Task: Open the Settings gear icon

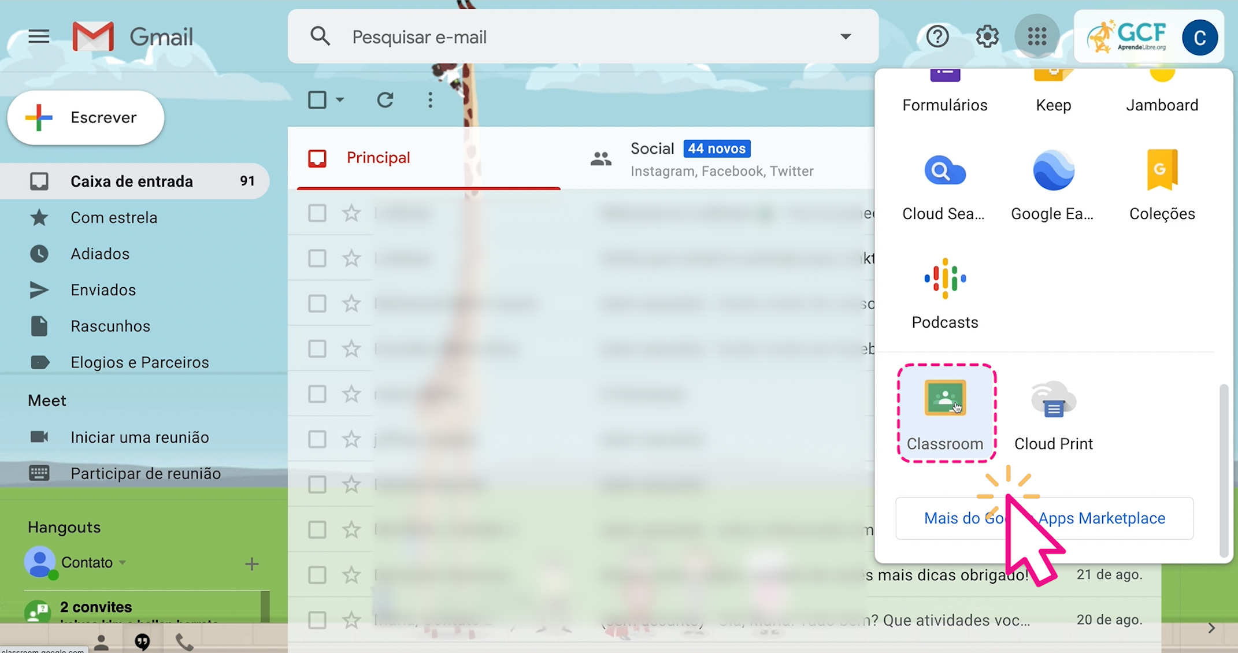Action: tap(987, 36)
